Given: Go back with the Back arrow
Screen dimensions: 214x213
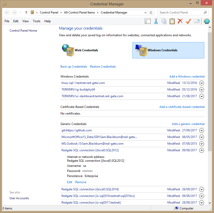Looking at the screenshot, I should 7,12.
